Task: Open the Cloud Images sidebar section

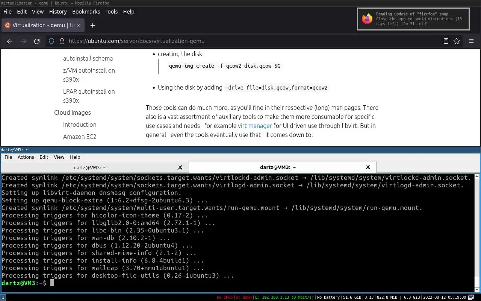Action: (73, 112)
